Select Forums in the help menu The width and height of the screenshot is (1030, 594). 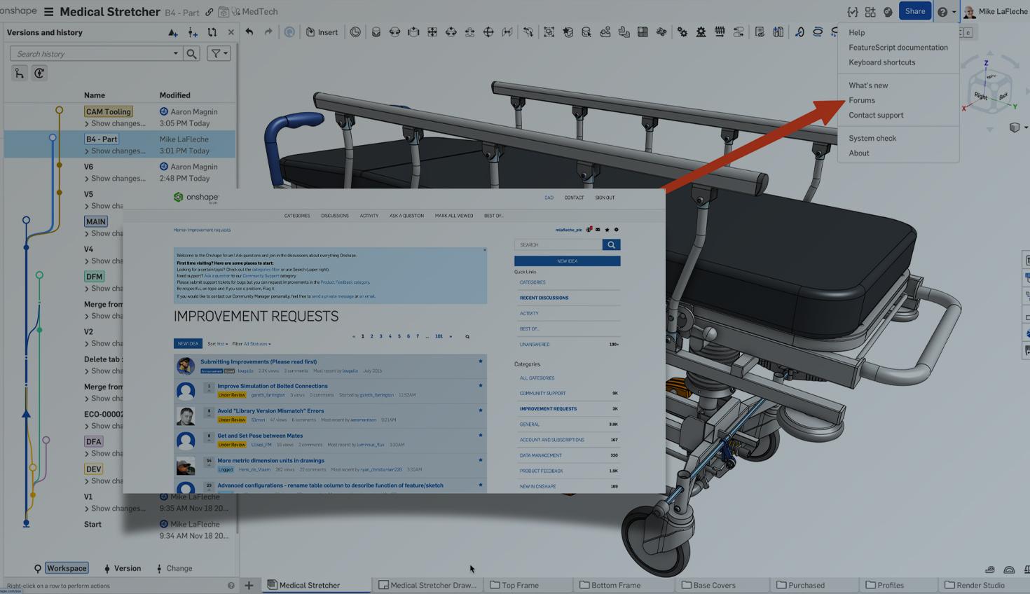click(861, 100)
